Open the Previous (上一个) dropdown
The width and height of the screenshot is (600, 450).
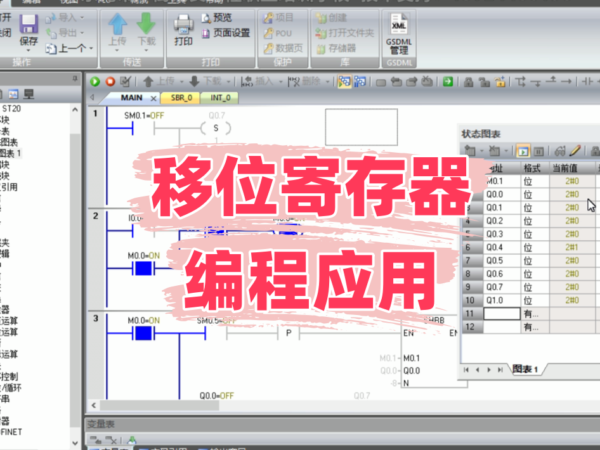[x=91, y=49]
